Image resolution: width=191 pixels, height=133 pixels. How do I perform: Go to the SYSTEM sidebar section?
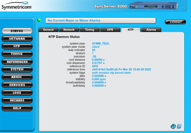tap(17, 69)
